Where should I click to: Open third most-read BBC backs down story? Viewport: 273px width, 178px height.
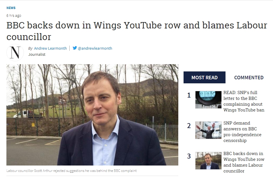[x=244, y=162]
